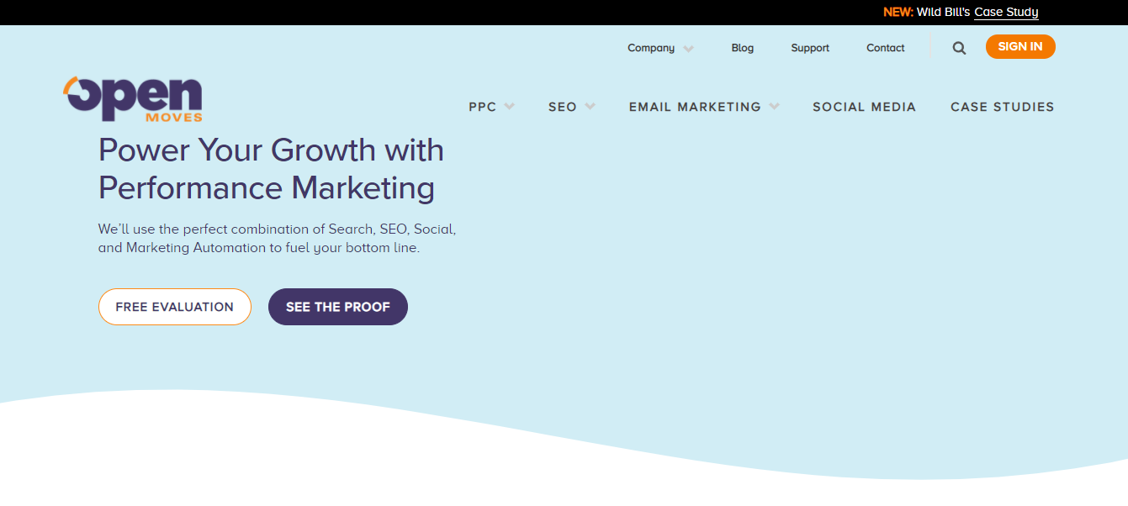Expand the PPC menu chevron
Viewport: 1128px width, 506px height.
click(x=509, y=107)
